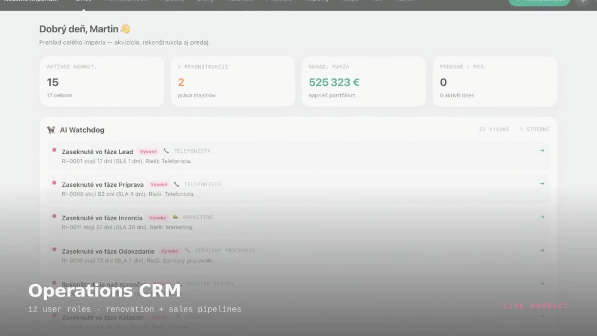Open the 'V rekonštrukcii' stat card
The image size is (597, 336).
pos(233,81)
